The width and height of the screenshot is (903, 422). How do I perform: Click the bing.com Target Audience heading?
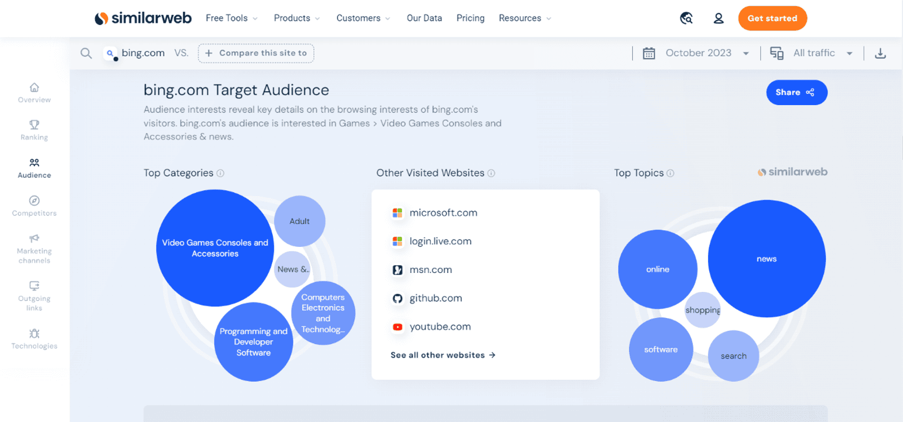236,90
